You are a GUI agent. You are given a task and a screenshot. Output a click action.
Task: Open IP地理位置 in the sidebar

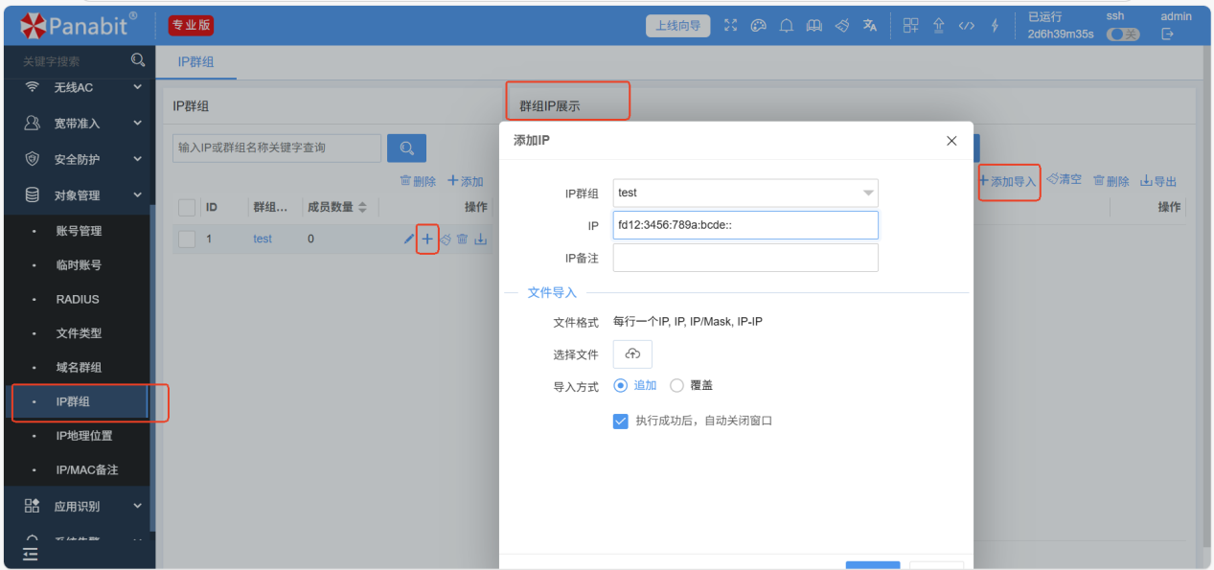[x=84, y=436]
